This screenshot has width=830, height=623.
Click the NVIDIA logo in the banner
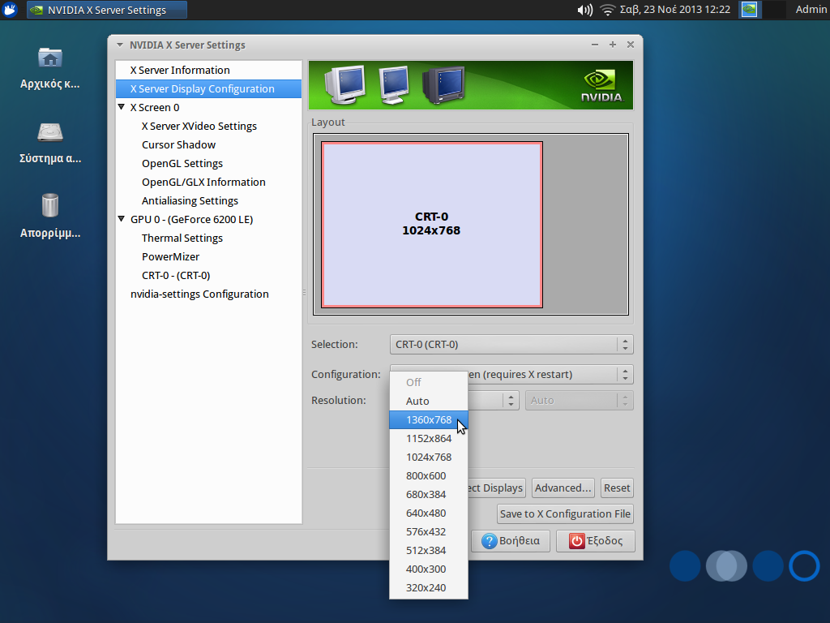pos(601,86)
